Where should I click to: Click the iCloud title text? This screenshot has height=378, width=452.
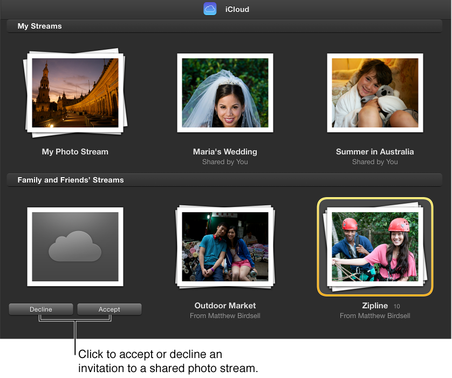236,9
